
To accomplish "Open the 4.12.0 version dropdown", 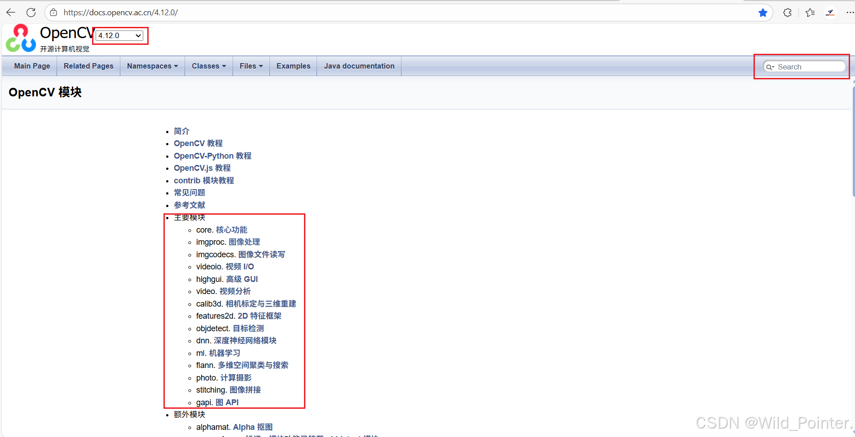I will (120, 35).
